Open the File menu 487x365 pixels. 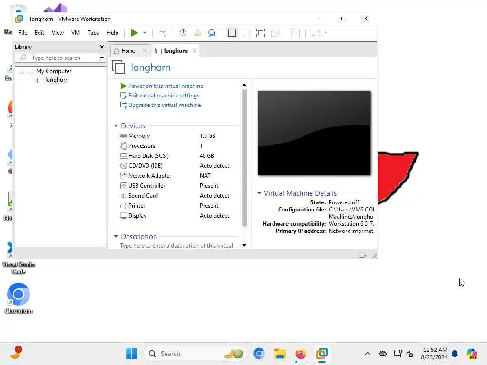click(x=23, y=33)
